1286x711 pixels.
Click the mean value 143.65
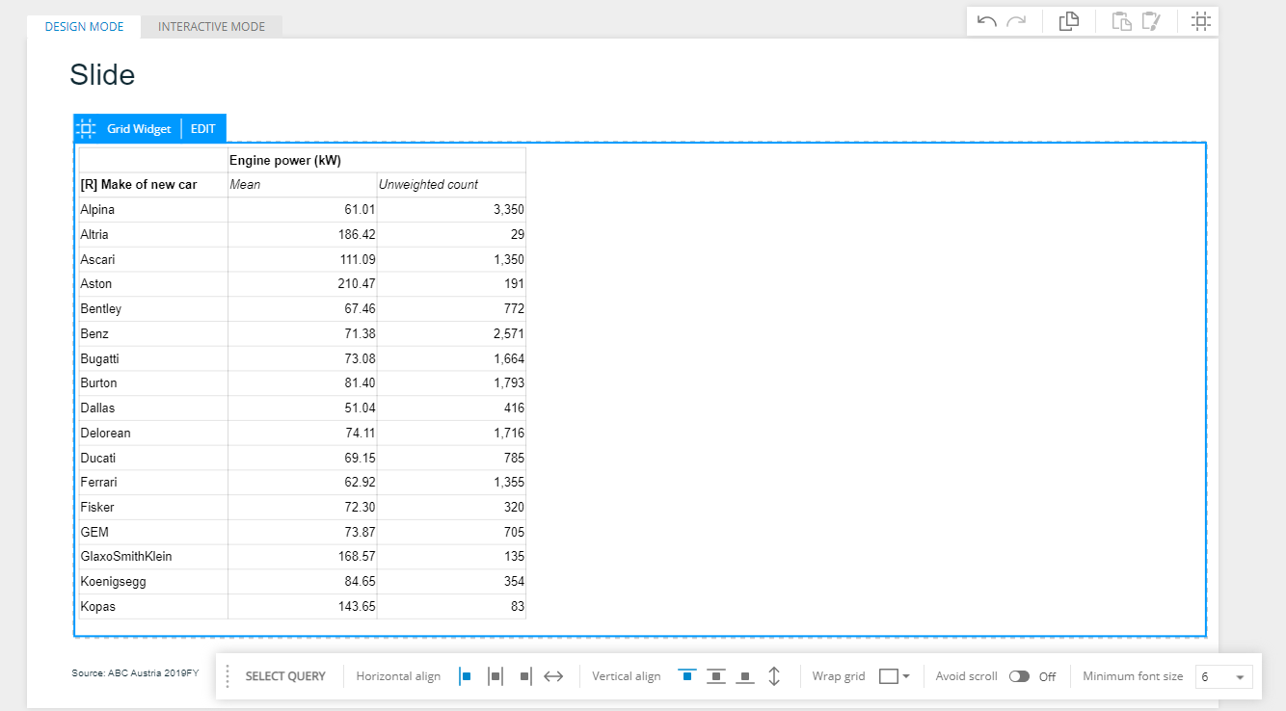click(x=357, y=607)
